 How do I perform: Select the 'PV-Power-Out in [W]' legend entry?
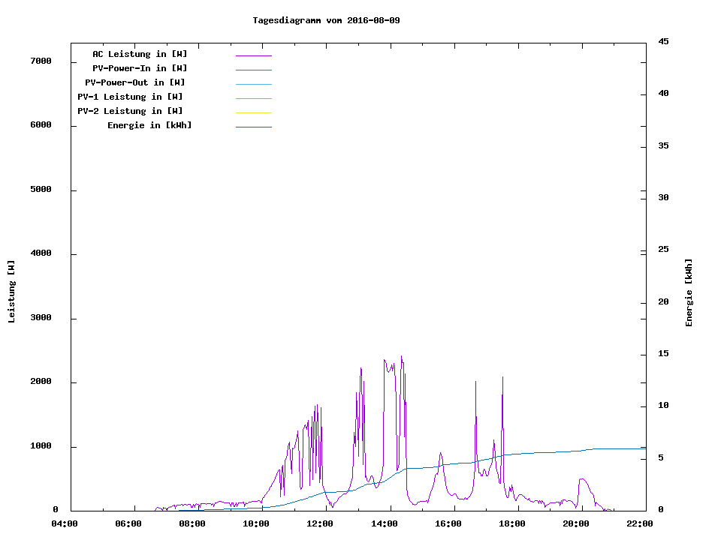tap(135, 82)
